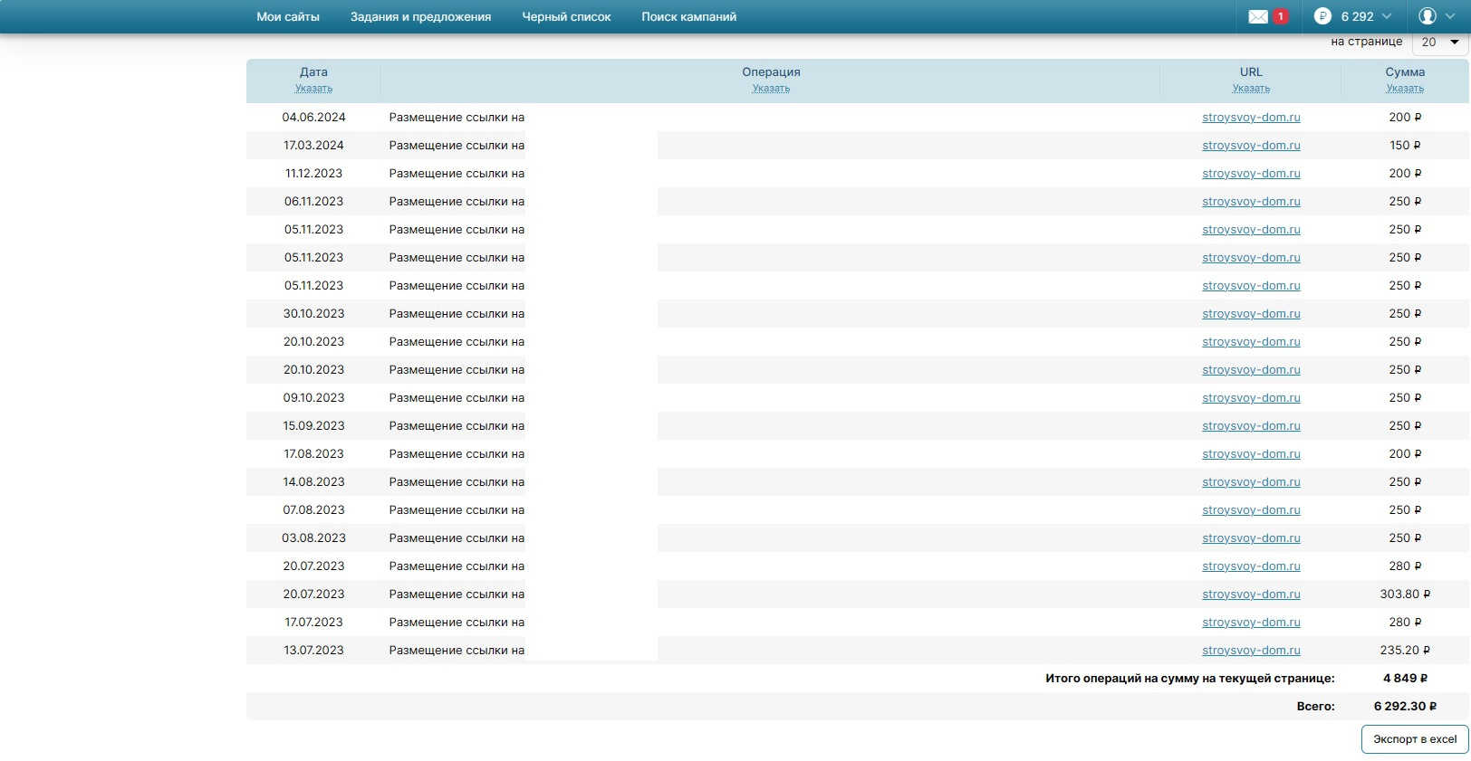
Task: Select the date 17.07.2023
Action: 313,623
